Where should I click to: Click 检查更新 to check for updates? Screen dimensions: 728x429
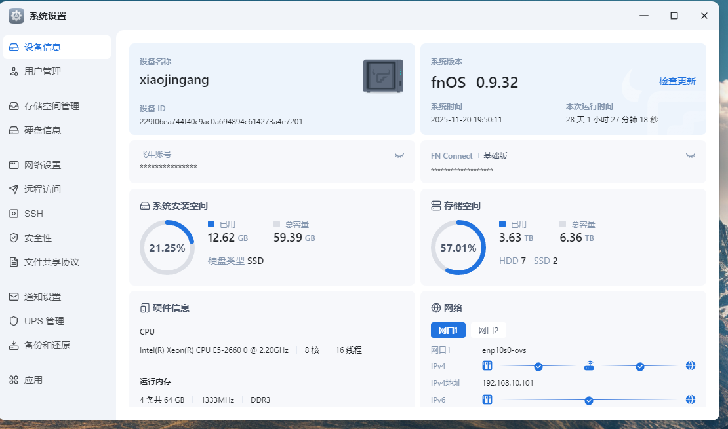pos(677,81)
